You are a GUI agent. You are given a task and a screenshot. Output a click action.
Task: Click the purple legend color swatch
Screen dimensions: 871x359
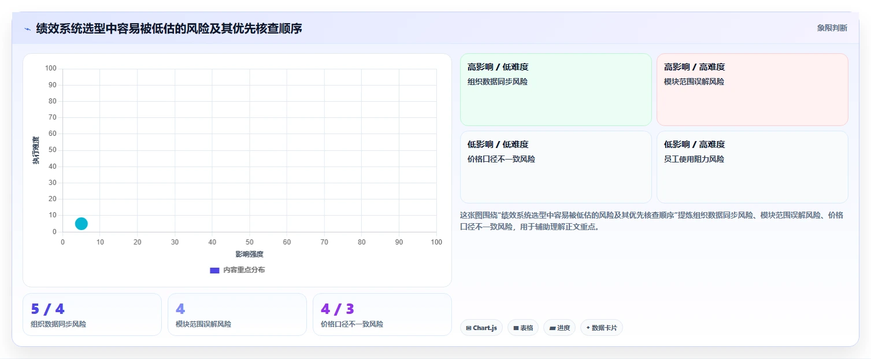tap(214, 270)
